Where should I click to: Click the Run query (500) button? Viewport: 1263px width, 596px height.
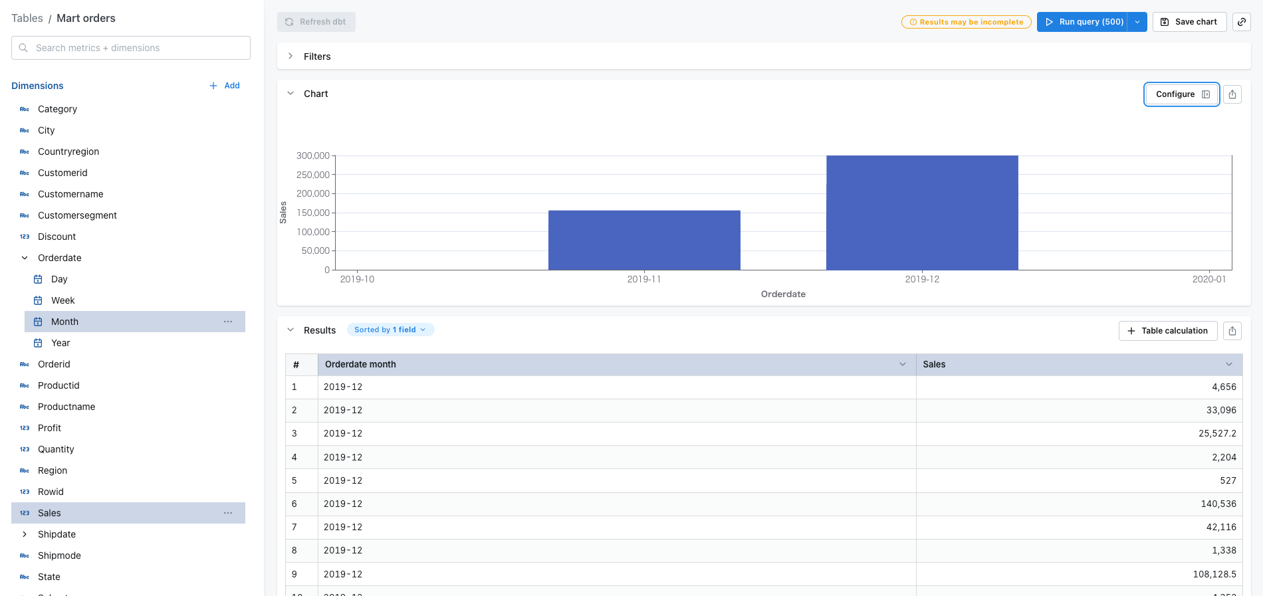click(1082, 22)
